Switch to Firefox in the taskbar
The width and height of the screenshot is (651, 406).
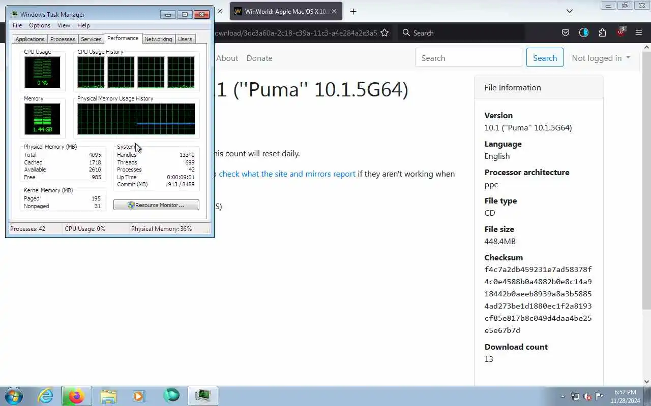[76, 396]
